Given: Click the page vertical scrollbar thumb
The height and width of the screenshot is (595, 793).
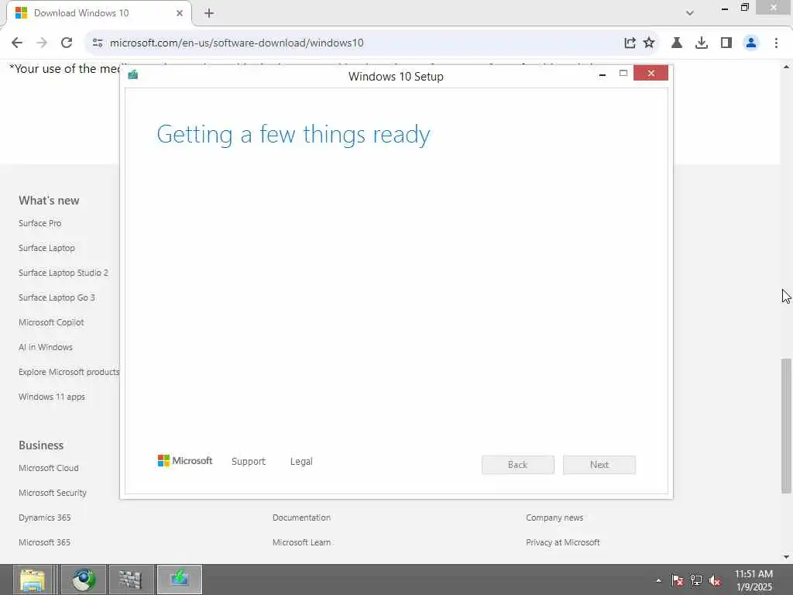Looking at the screenshot, I should [786, 425].
